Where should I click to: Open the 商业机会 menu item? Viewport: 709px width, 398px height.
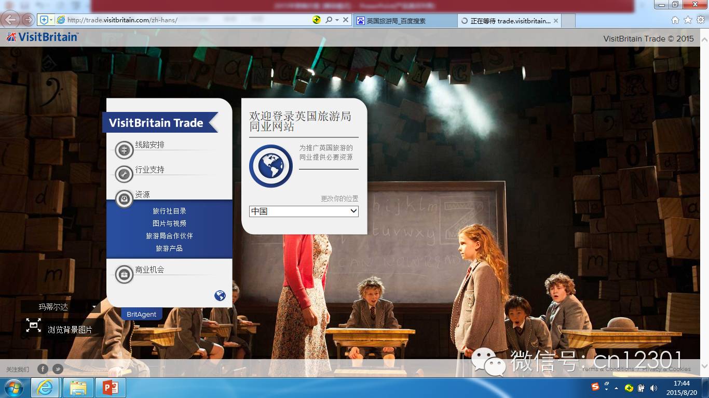tap(150, 269)
